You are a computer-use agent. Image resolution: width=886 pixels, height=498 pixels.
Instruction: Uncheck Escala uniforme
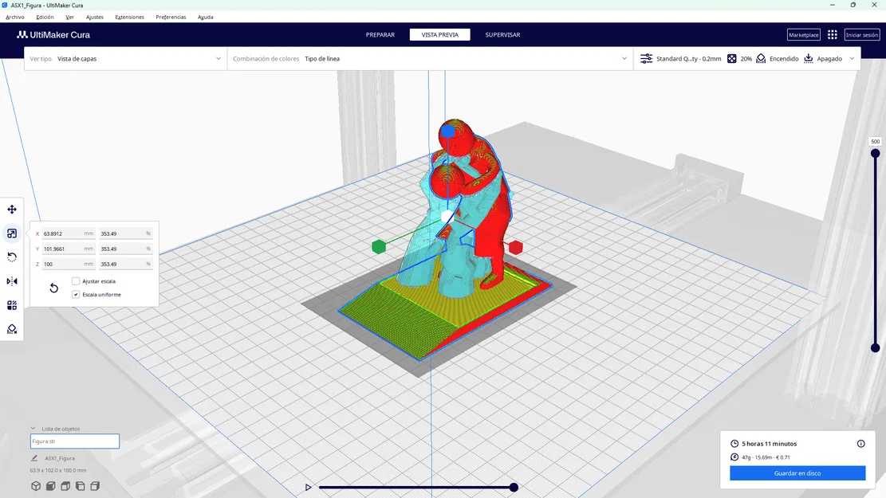coord(75,294)
